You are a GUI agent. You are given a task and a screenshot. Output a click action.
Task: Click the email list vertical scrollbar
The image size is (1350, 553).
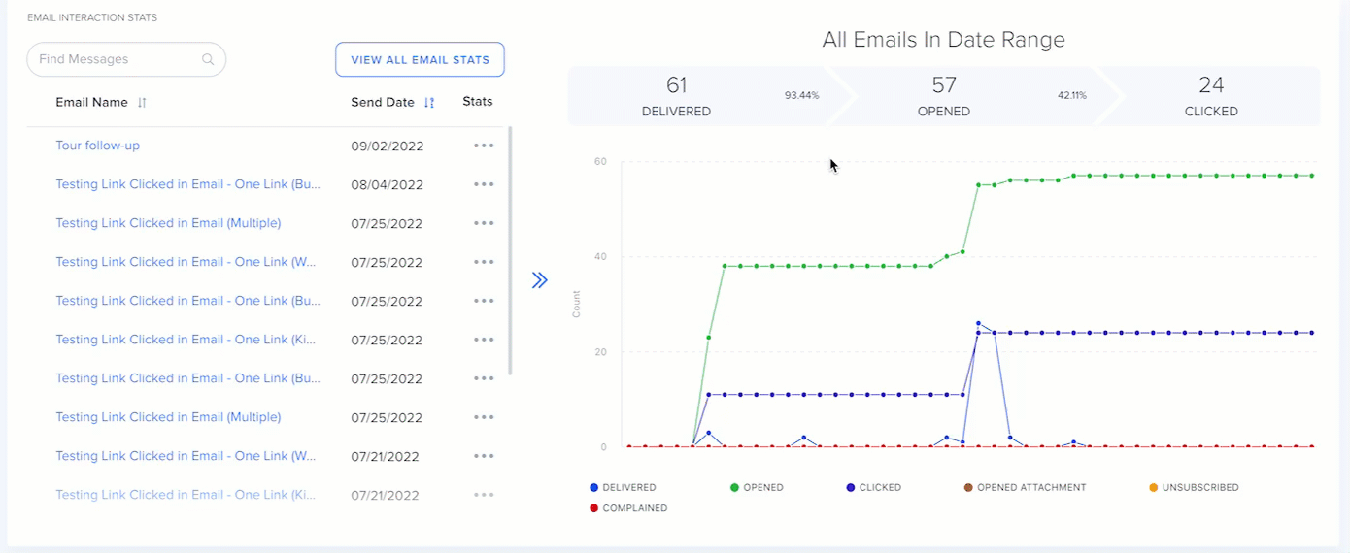(x=511, y=251)
